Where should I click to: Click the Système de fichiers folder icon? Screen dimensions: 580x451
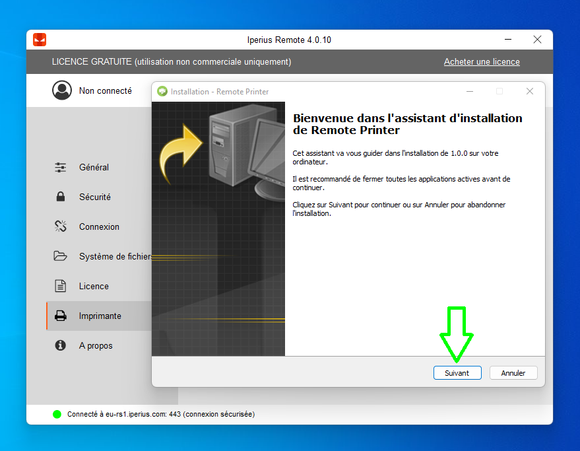(60, 256)
